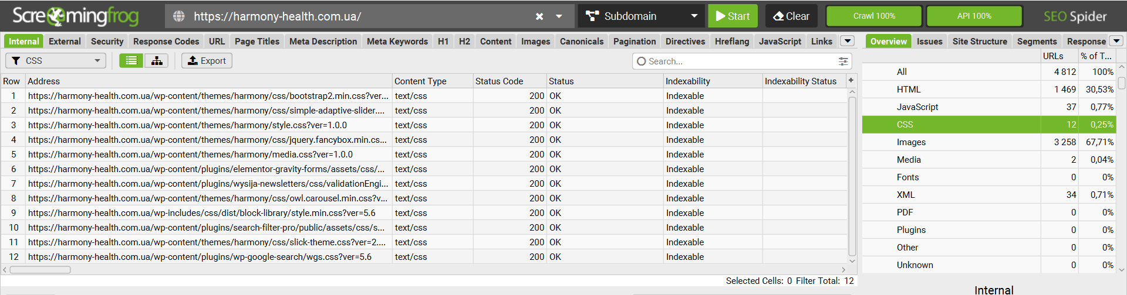Click the globe icon beside the URL
1127x295 pixels.
pyautogui.click(x=179, y=16)
